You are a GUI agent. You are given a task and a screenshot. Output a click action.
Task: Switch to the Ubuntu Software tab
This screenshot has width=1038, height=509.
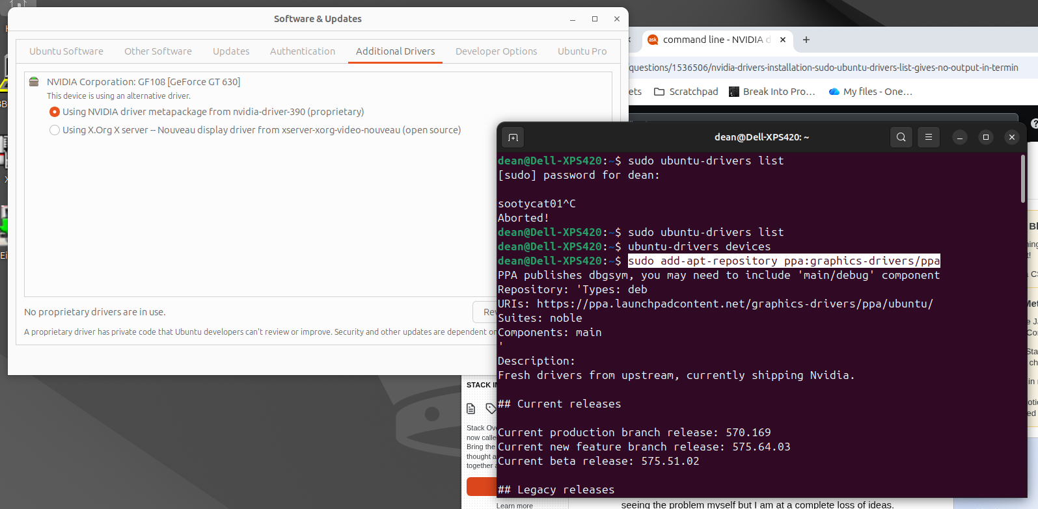pos(66,51)
